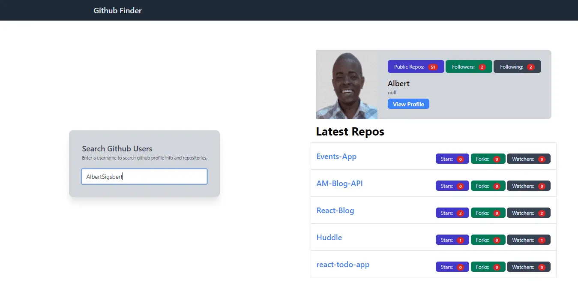Click the View Profile button
Viewport: 578px width, 286px height.
(x=408, y=104)
